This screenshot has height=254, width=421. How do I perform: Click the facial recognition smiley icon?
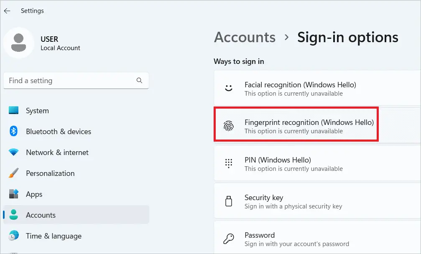pos(229,88)
